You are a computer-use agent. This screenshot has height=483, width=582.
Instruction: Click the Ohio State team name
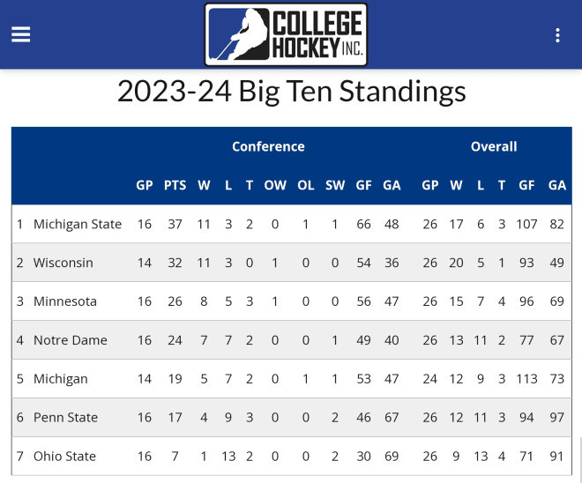point(64,457)
